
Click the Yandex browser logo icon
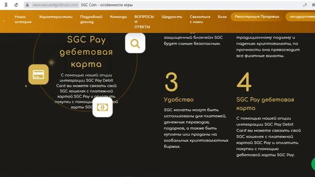[6, 5]
